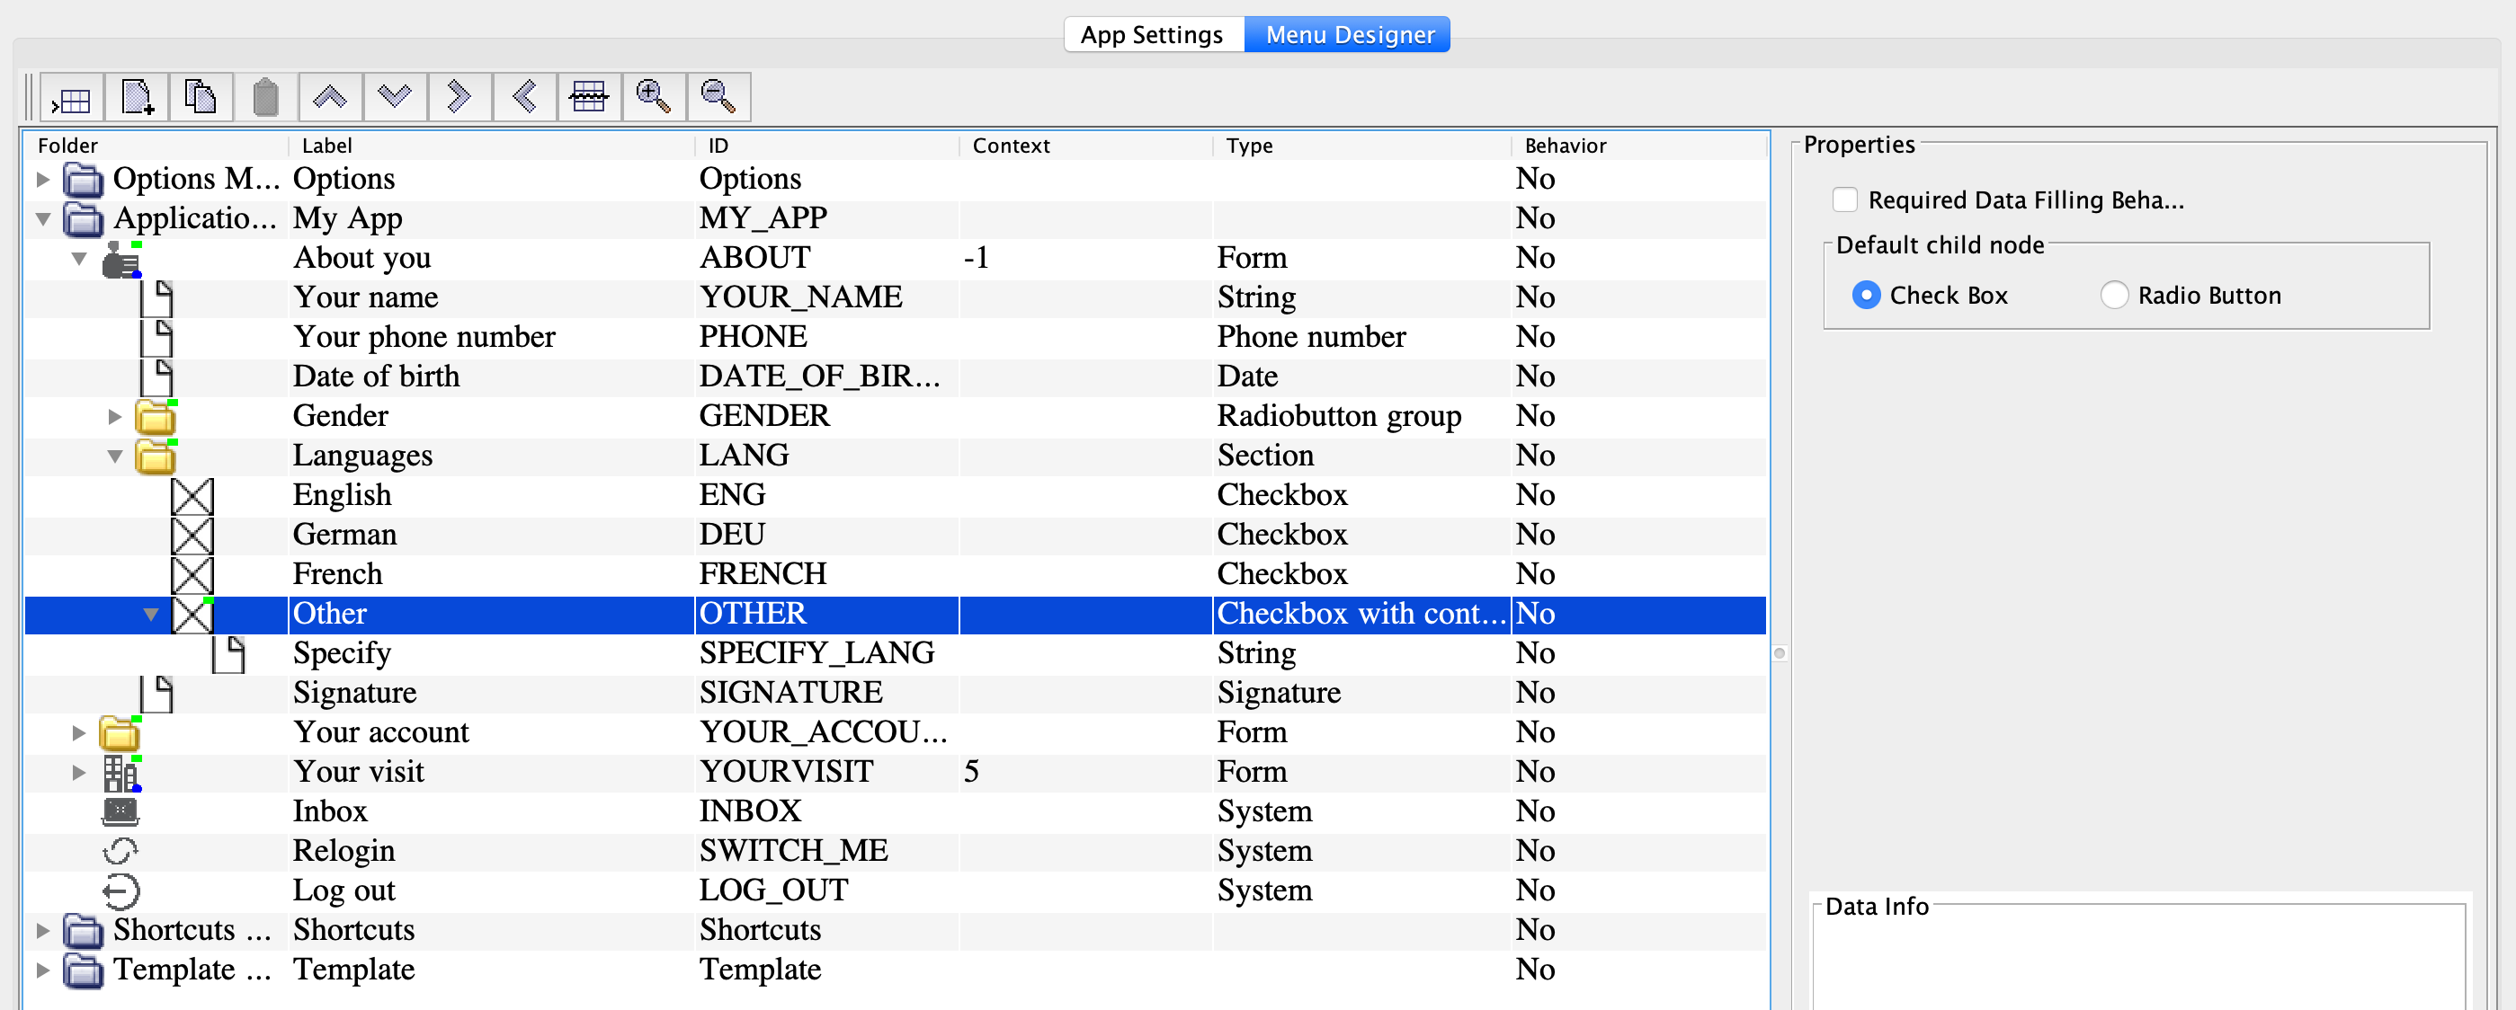
Task: Collapse the Languages section node
Action: pyautogui.click(x=114, y=456)
